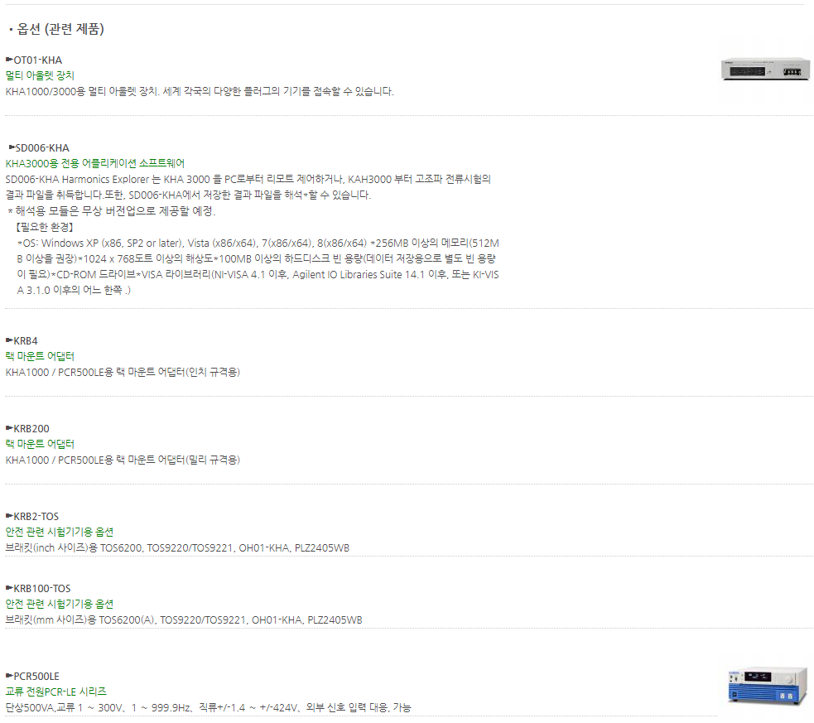Open the SD006-KHA product title

point(42,148)
